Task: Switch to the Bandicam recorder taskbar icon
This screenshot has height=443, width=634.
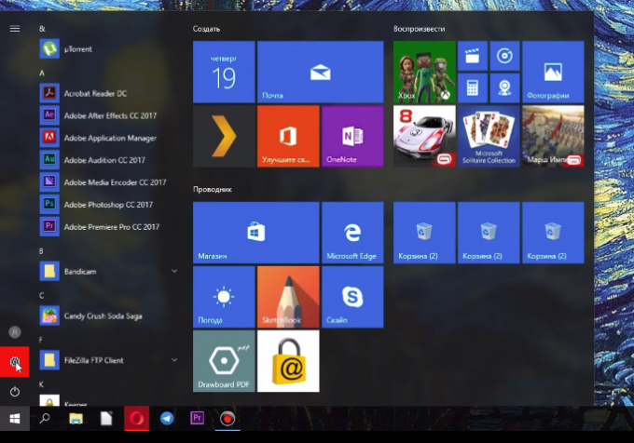Action: pos(227,419)
